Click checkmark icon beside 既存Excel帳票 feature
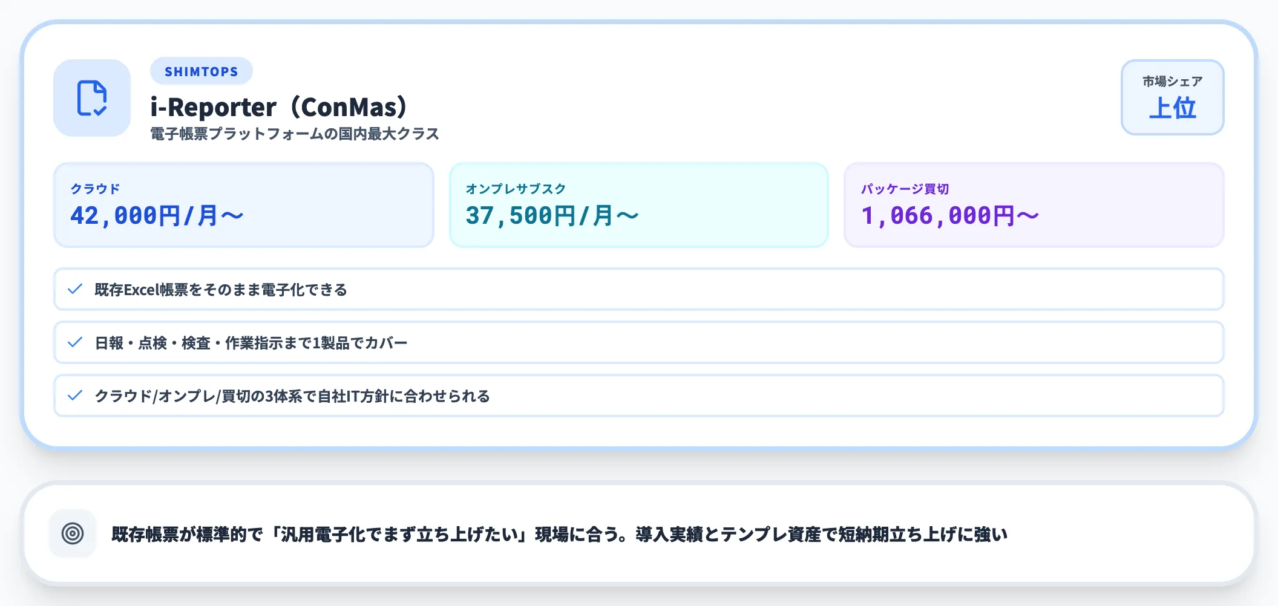Viewport: 1278px width, 606px height. pyautogui.click(x=75, y=289)
